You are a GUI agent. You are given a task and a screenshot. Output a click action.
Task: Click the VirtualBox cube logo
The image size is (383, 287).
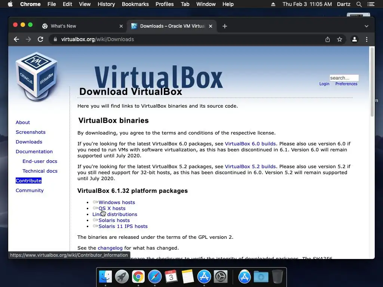pyautogui.click(x=36, y=77)
